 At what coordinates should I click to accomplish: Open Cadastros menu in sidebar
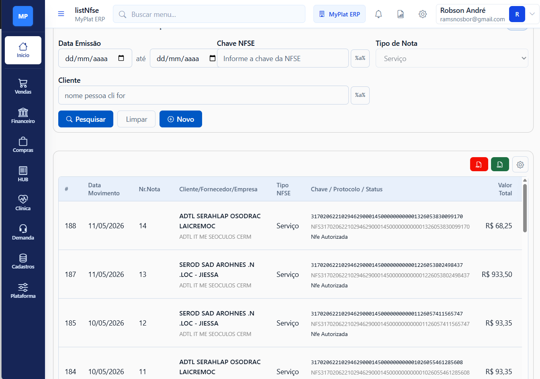pyautogui.click(x=23, y=261)
